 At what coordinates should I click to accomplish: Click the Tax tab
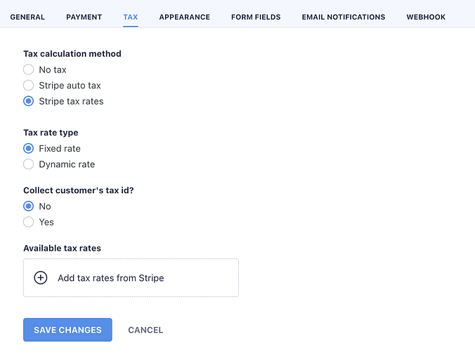(130, 17)
